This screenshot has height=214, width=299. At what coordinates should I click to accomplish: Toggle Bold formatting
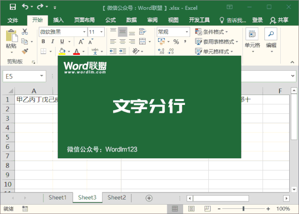tap(43, 42)
